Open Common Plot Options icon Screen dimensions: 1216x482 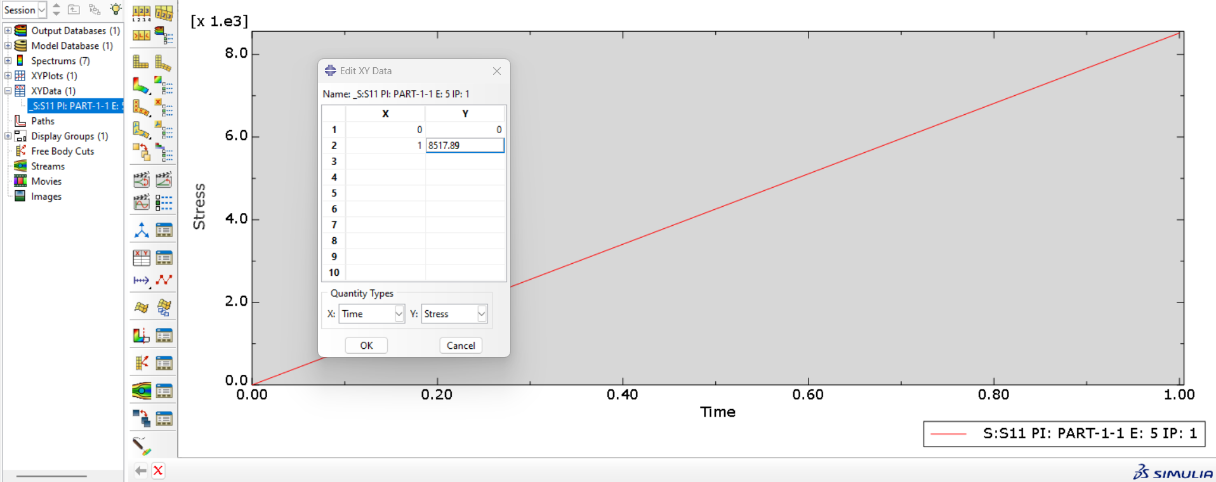pos(141,12)
